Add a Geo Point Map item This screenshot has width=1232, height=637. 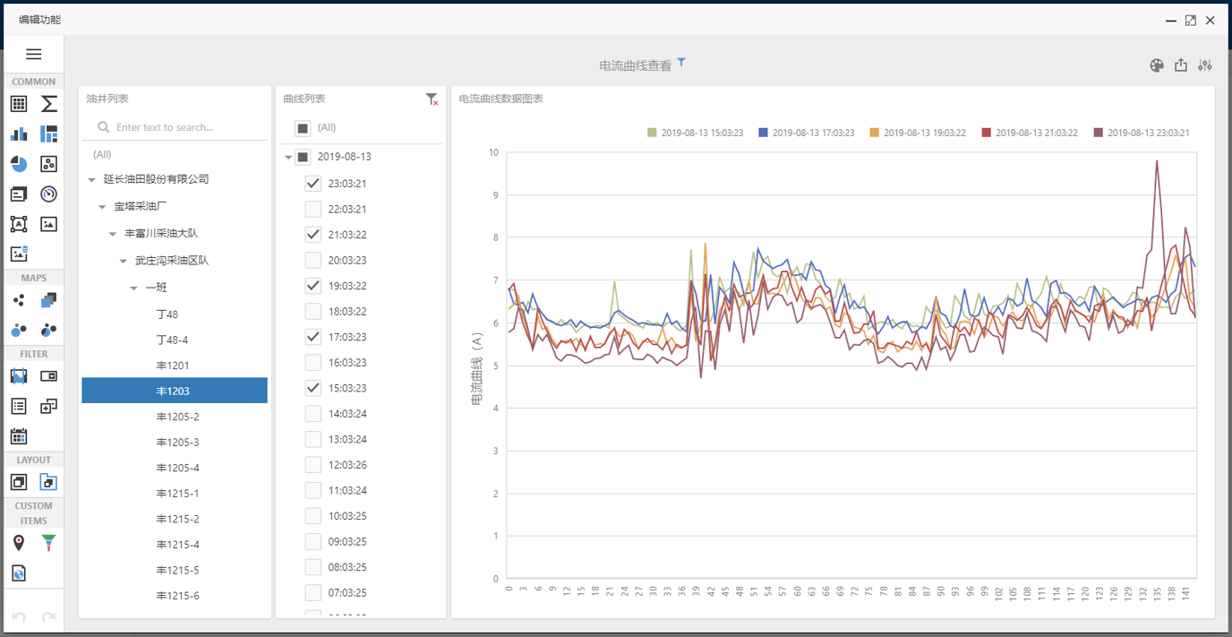click(19, 300)
